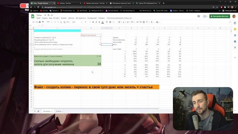Click the filter icon in toolbar
The height and width of the screenshot is (134, 238).
coord(147,22)
